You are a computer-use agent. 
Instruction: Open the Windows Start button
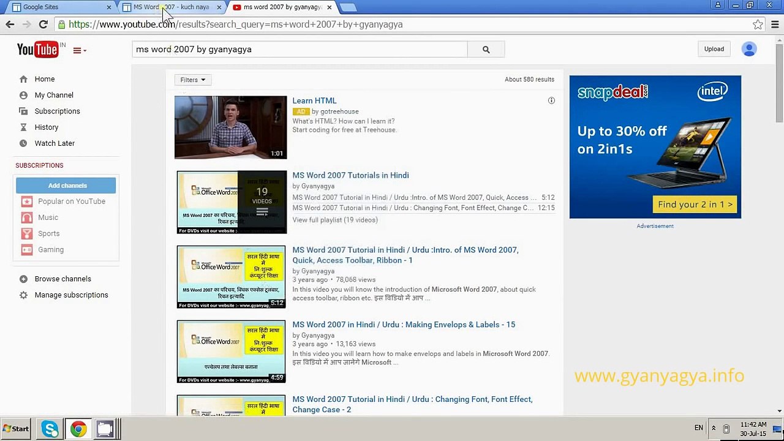[x=15, y=429]
